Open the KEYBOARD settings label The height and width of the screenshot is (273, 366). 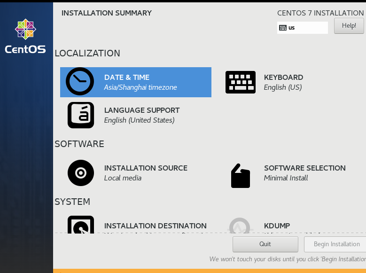pos(284,78)
